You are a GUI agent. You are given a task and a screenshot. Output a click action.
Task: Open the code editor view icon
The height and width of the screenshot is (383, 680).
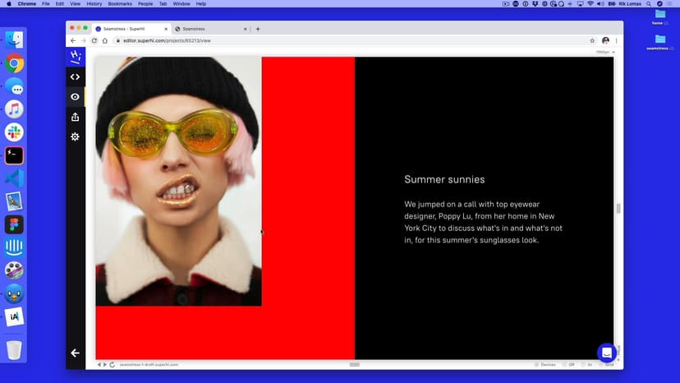coord(75,76)
